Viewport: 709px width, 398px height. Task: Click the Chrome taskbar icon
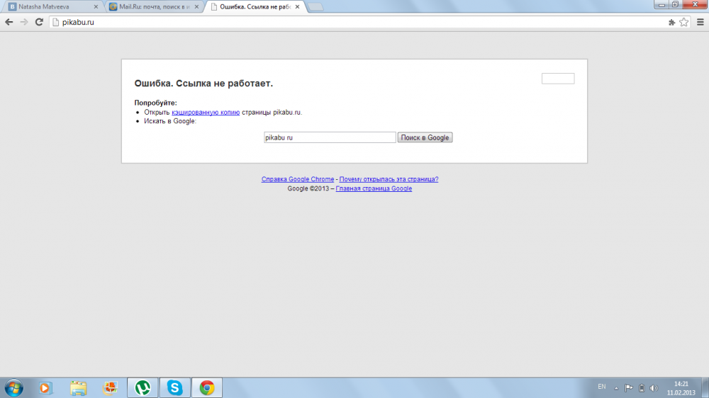point(207,388)
